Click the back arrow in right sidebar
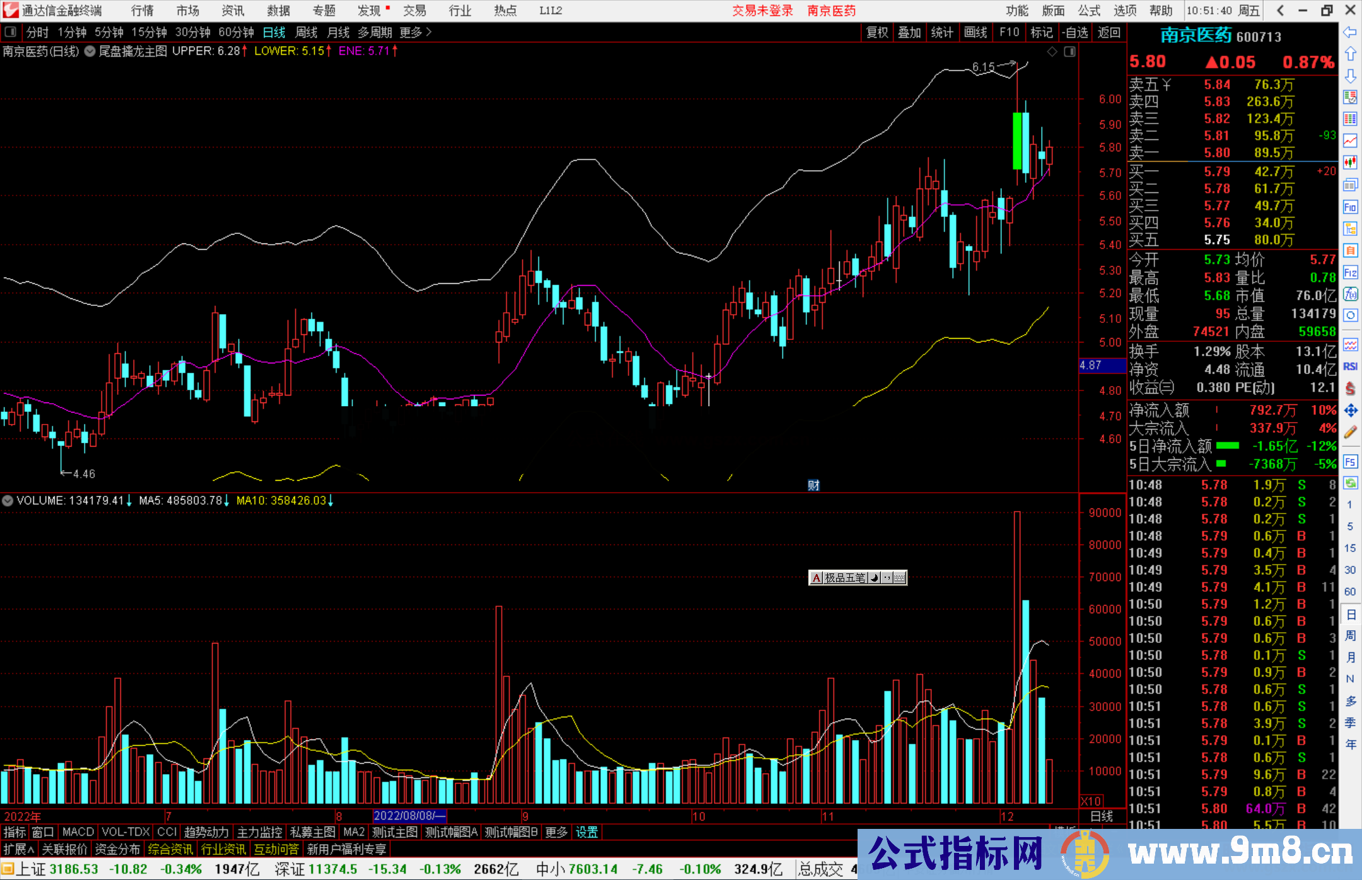 1350,32
